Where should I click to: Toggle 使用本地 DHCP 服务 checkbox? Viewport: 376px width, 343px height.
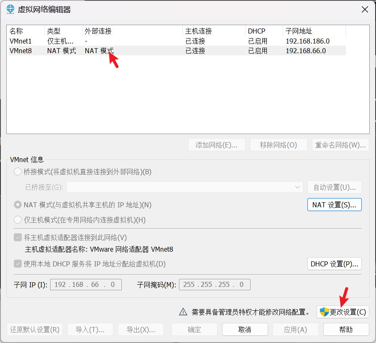(x=18, y=264)
